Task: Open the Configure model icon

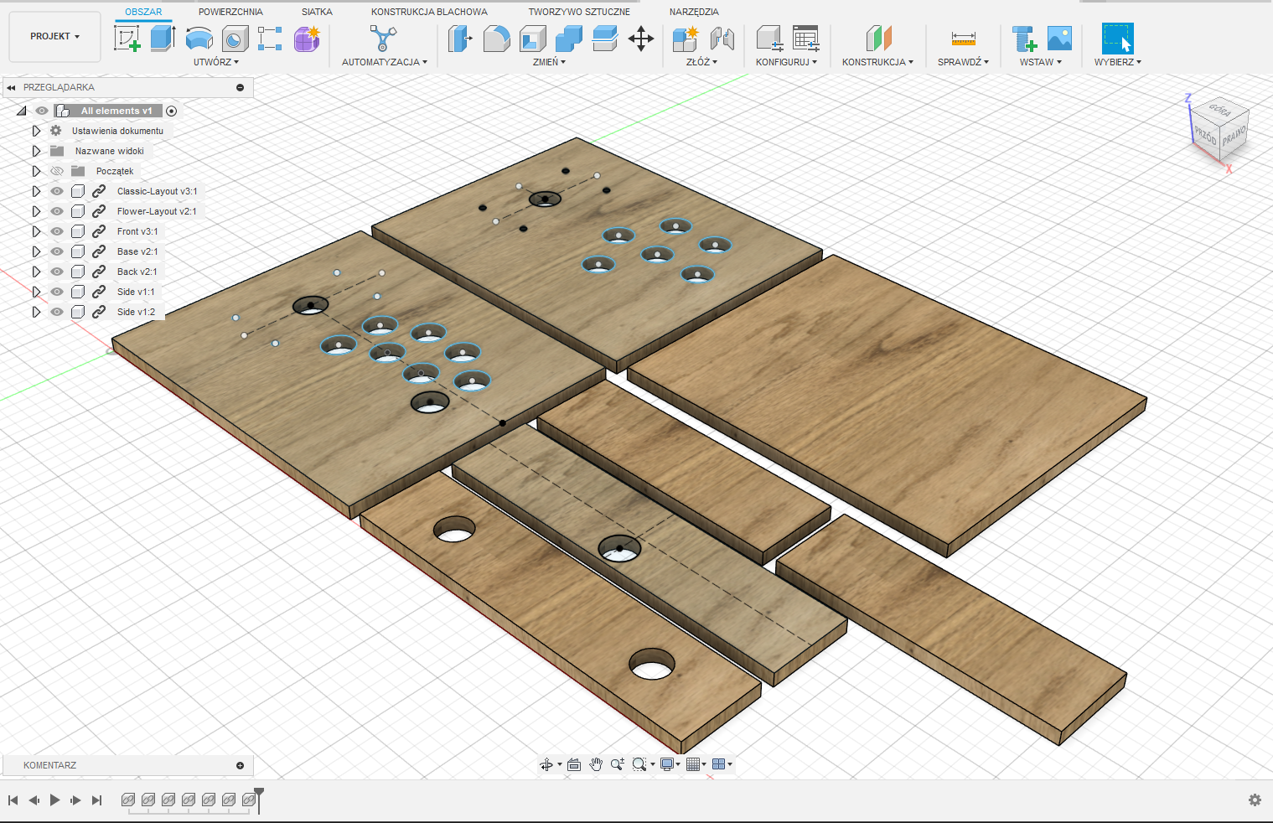Action: [769, 38]
